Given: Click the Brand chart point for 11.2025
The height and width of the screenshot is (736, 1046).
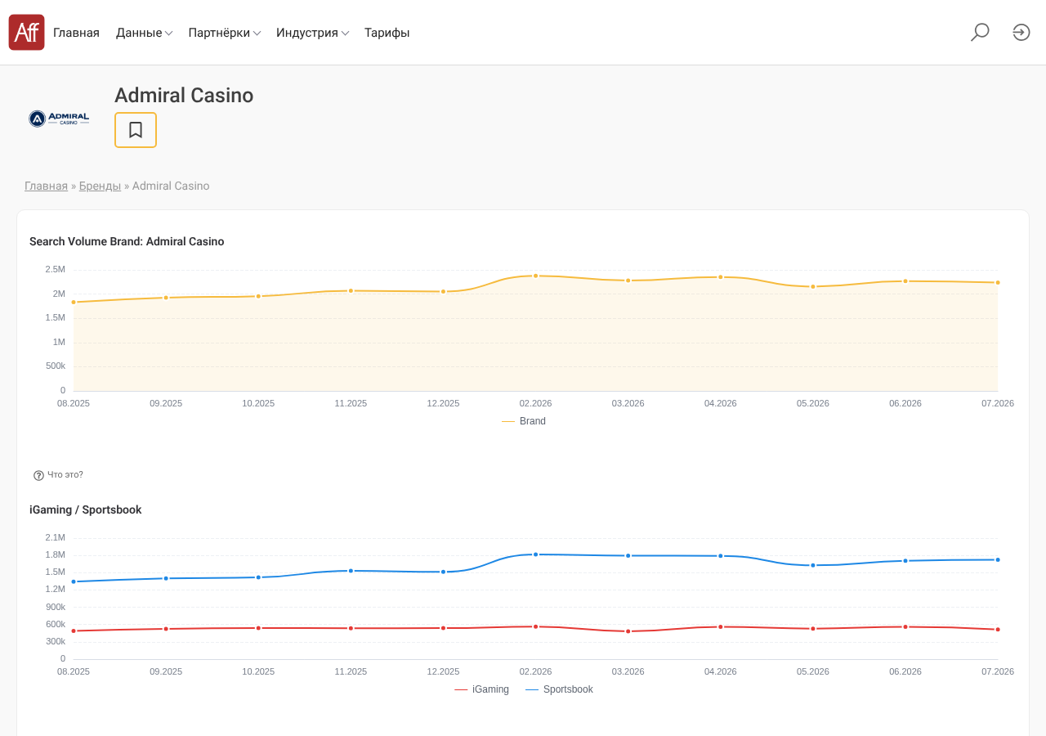Looking at the screenshot, I should coord(351,290).
